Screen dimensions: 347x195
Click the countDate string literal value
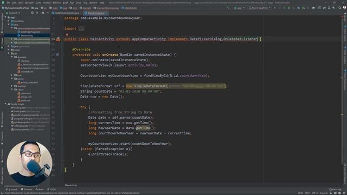point(139,92)
